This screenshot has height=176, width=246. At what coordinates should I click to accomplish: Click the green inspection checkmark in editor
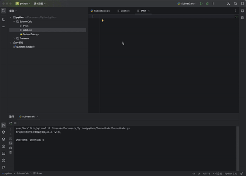(236, 17)
